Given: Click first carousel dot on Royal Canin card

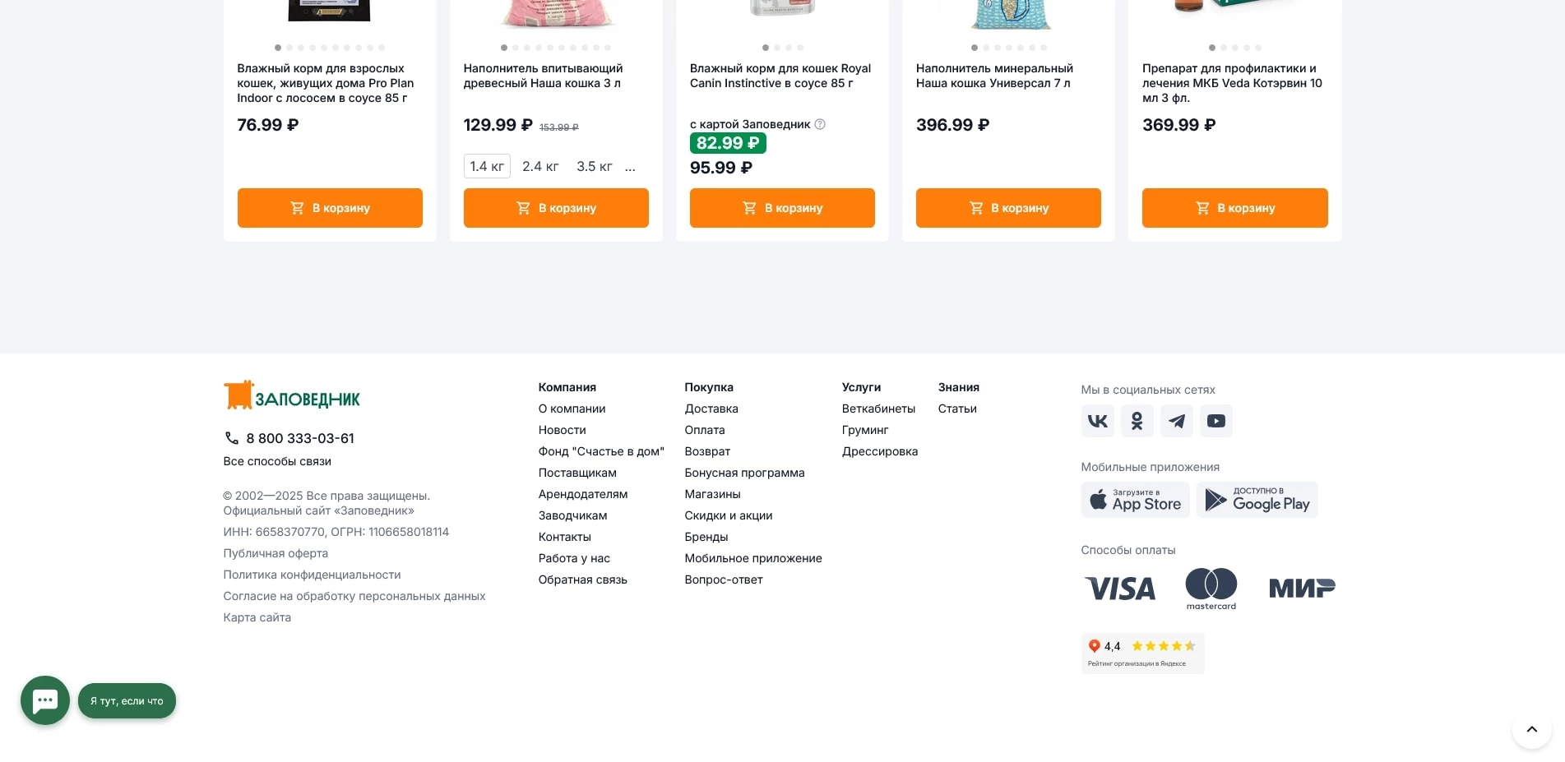Looking at the screenshot, I should (x=766, y=48).
